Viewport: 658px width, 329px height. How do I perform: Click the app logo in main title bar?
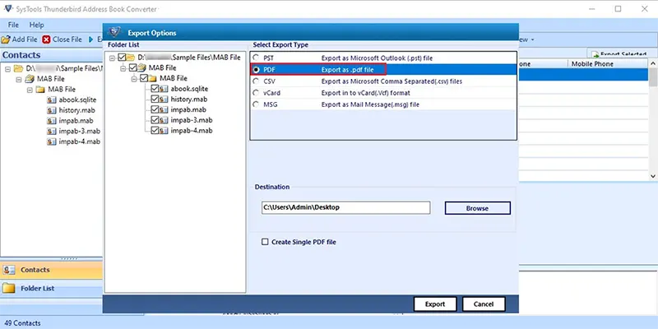point(8,9)
